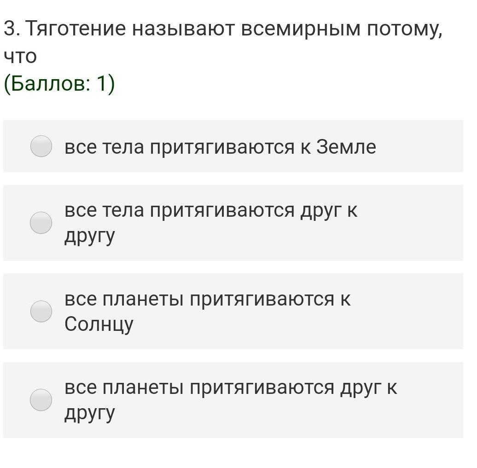The height and width of the screenshot is (468, 477).
Task: Click the question number «3.»
Action: tap(11, 29)
